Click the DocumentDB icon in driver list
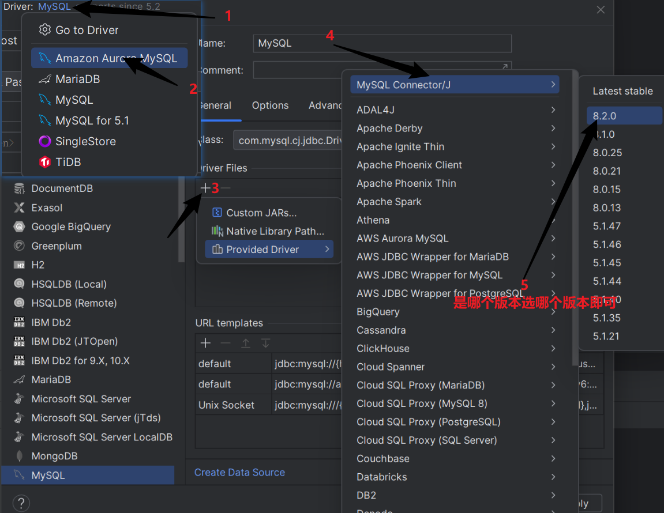The image size is (664, 513). click(x=19, y=188)
